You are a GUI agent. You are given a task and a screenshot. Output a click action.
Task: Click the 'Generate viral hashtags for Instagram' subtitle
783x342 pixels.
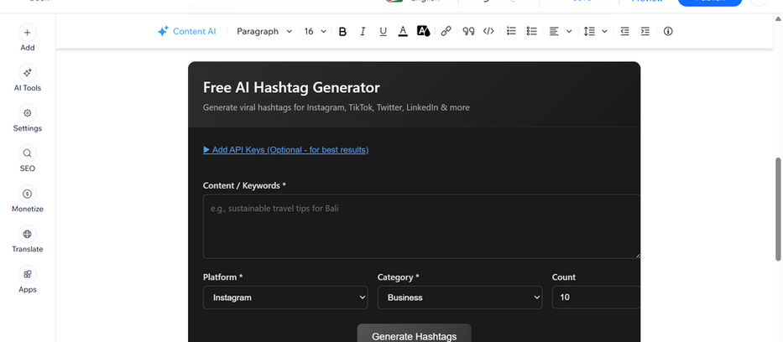336,107
